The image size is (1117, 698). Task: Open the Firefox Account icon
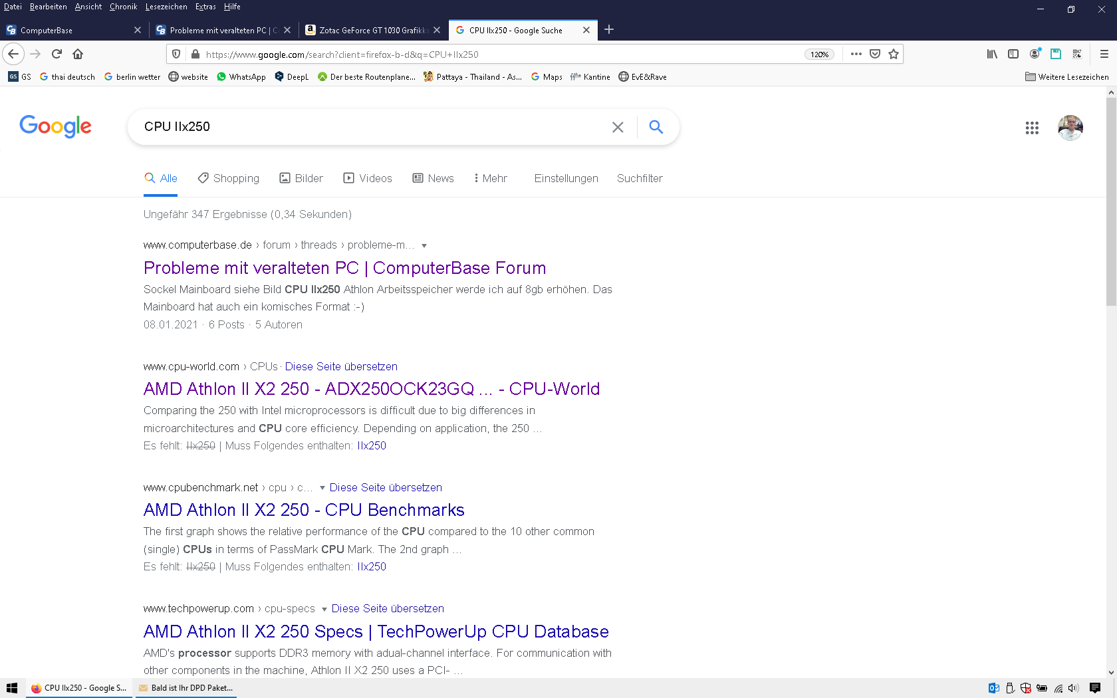coord(1035,54)
